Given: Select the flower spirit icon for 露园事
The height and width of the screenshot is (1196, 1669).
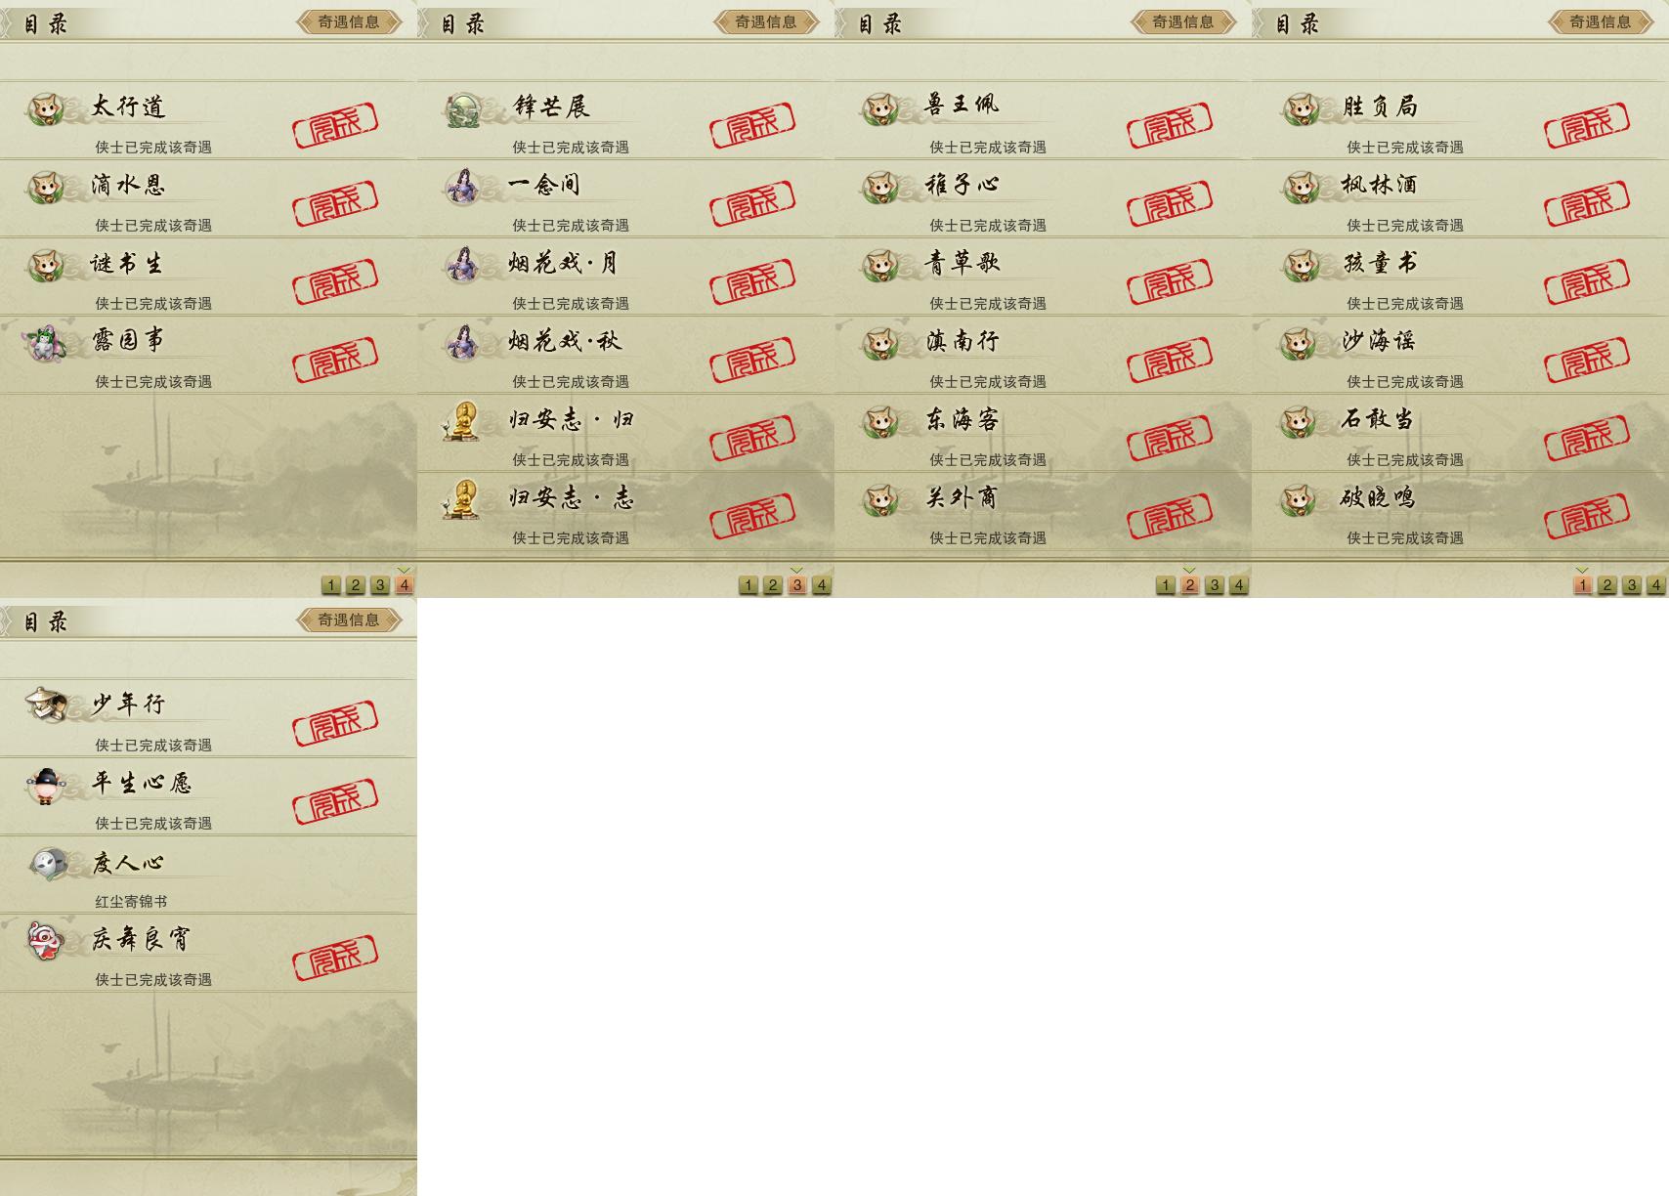Looking at the screenshot, I should tap(45, 343).
